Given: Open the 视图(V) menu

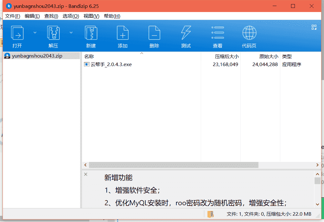Looking at the screenshot, I should (91, 16).
